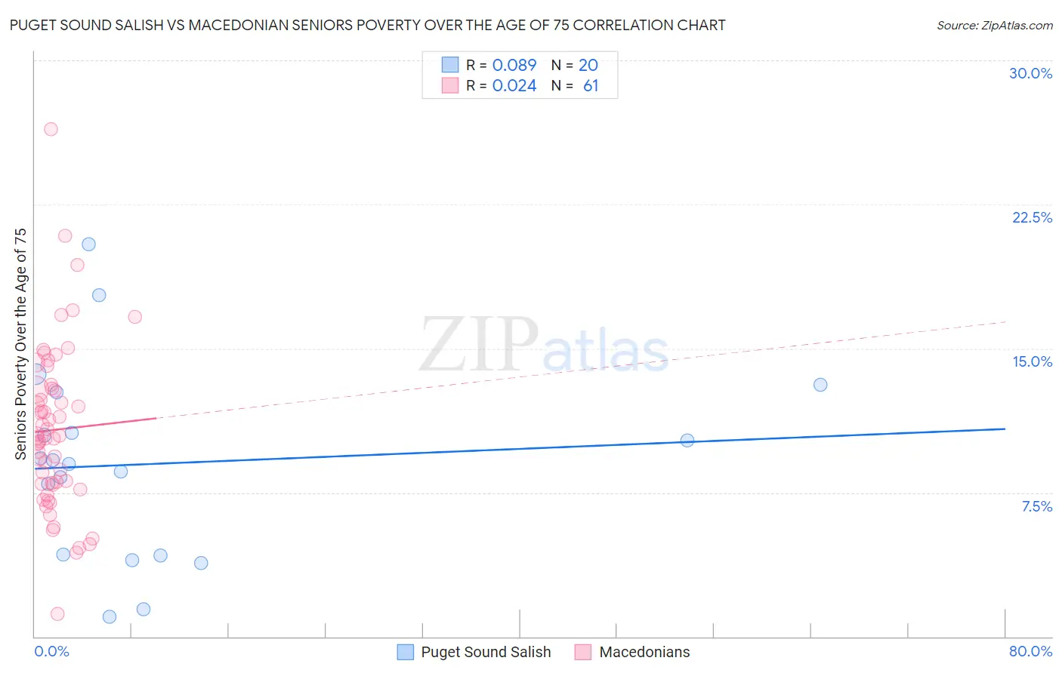The height and width of the screenshot is (673, 1062).
Task: Click the blue data point near 13% far right
Action: pos(820,385)
